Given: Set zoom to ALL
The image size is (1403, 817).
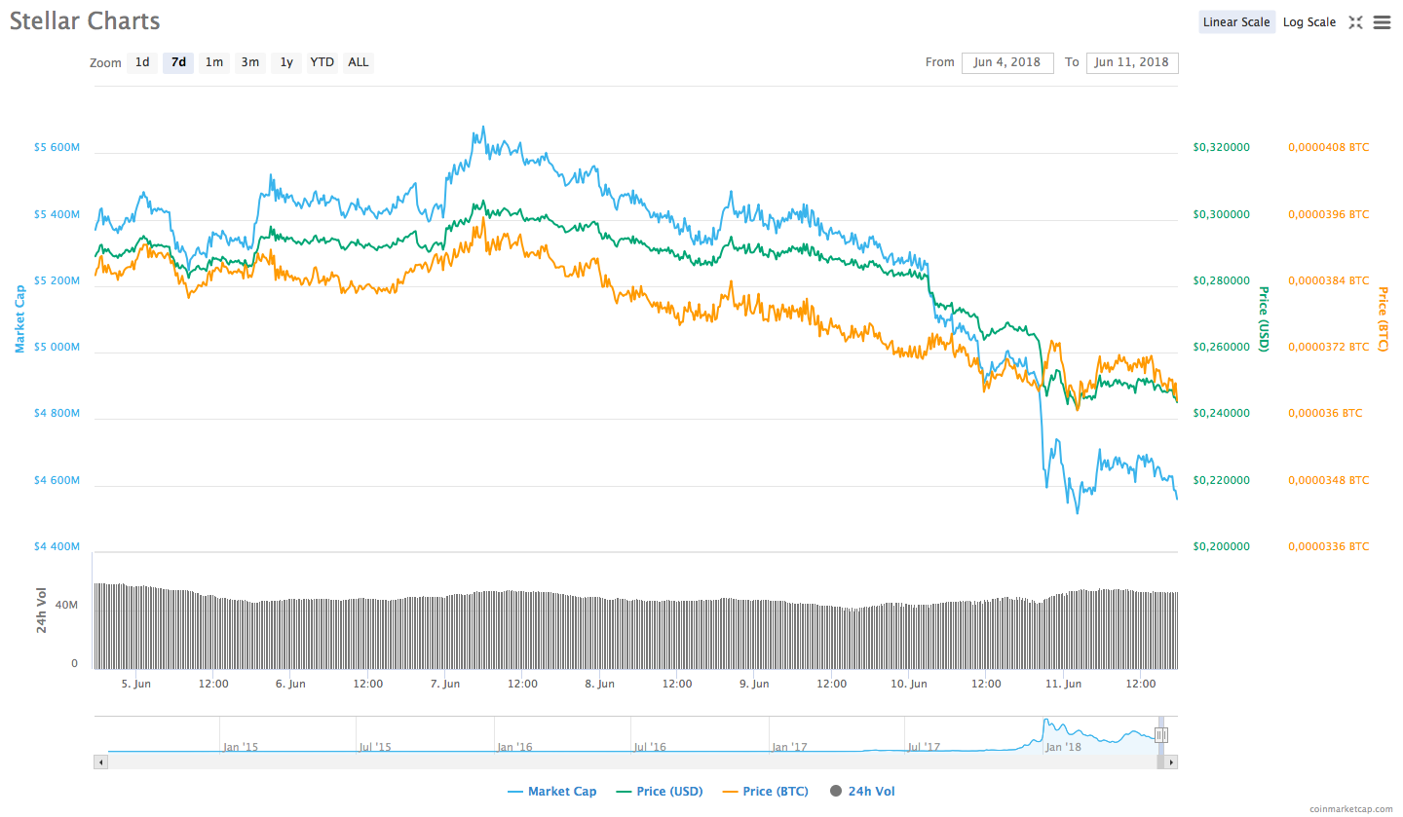Looking at the screenshot, I should point(359,62).
